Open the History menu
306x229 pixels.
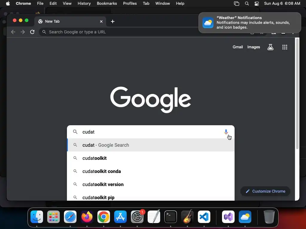[x=84, y=4]
